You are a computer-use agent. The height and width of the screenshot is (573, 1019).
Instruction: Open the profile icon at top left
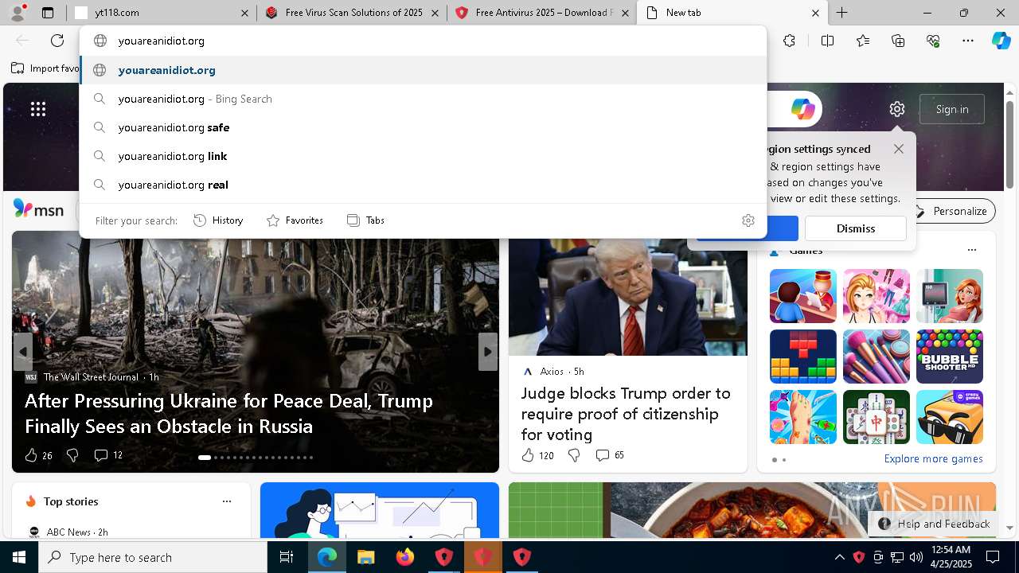(17, 12)
